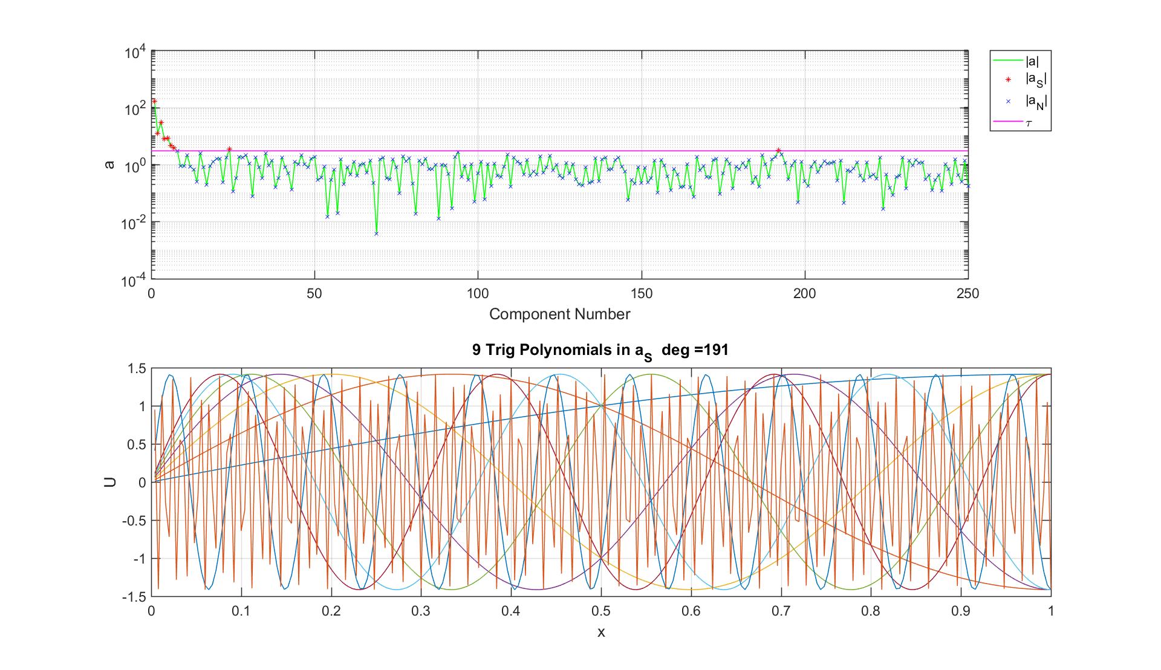The width and height of the screenshot is (1161, 670).
Task: Click red star marker near component 24
Action: click(x=229, y=149)
